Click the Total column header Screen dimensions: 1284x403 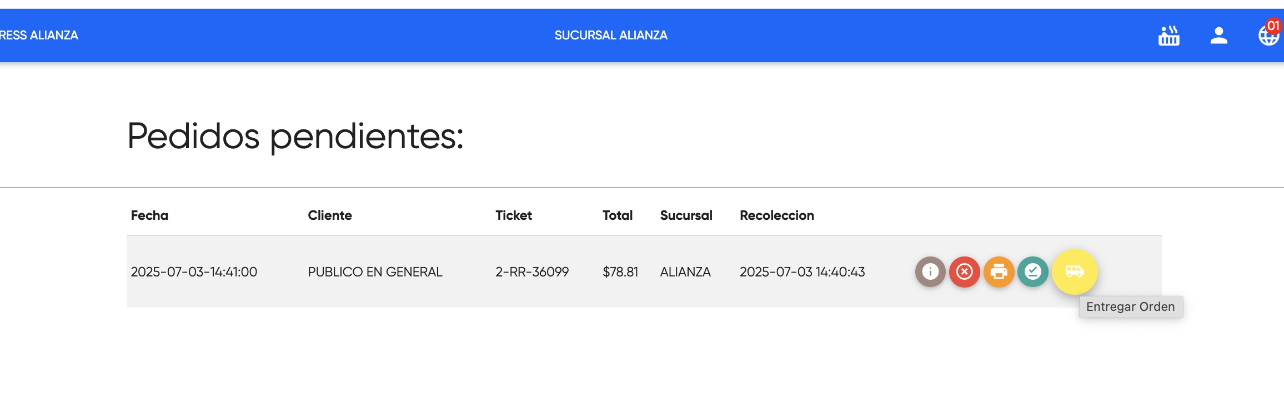coord(617,215)
